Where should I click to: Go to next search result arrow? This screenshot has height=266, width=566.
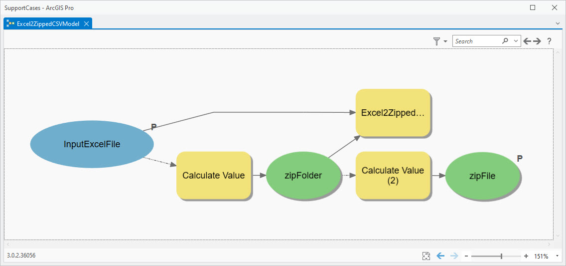tap(537, 41)
